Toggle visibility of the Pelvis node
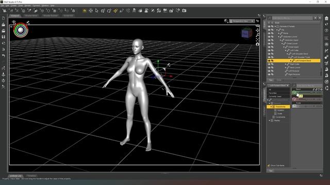This screenshot has height=185, width=330. pos(269,33)
